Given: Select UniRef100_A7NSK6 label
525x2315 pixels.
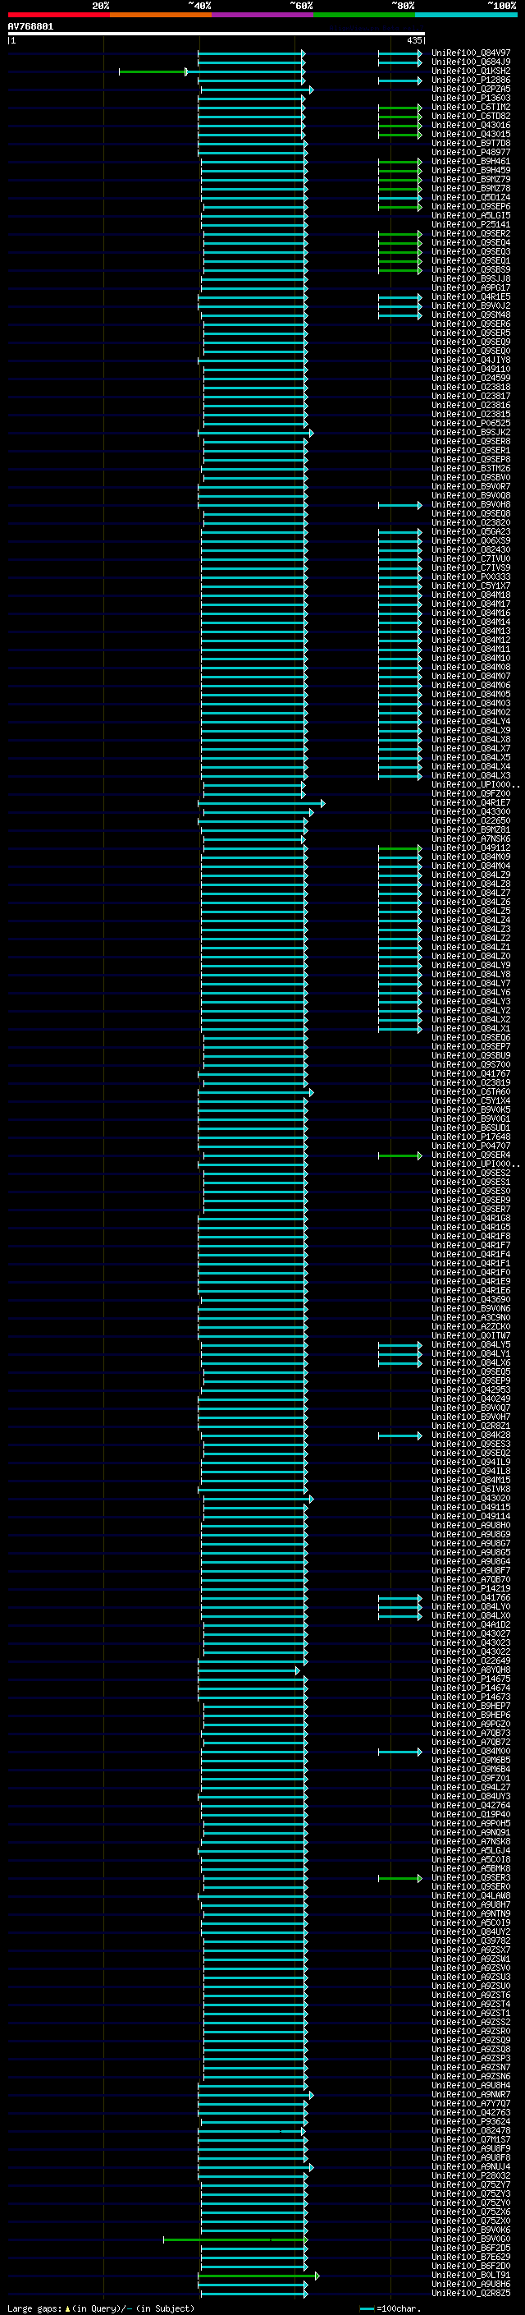Looking at the screenshot, I should pos(471,838).
